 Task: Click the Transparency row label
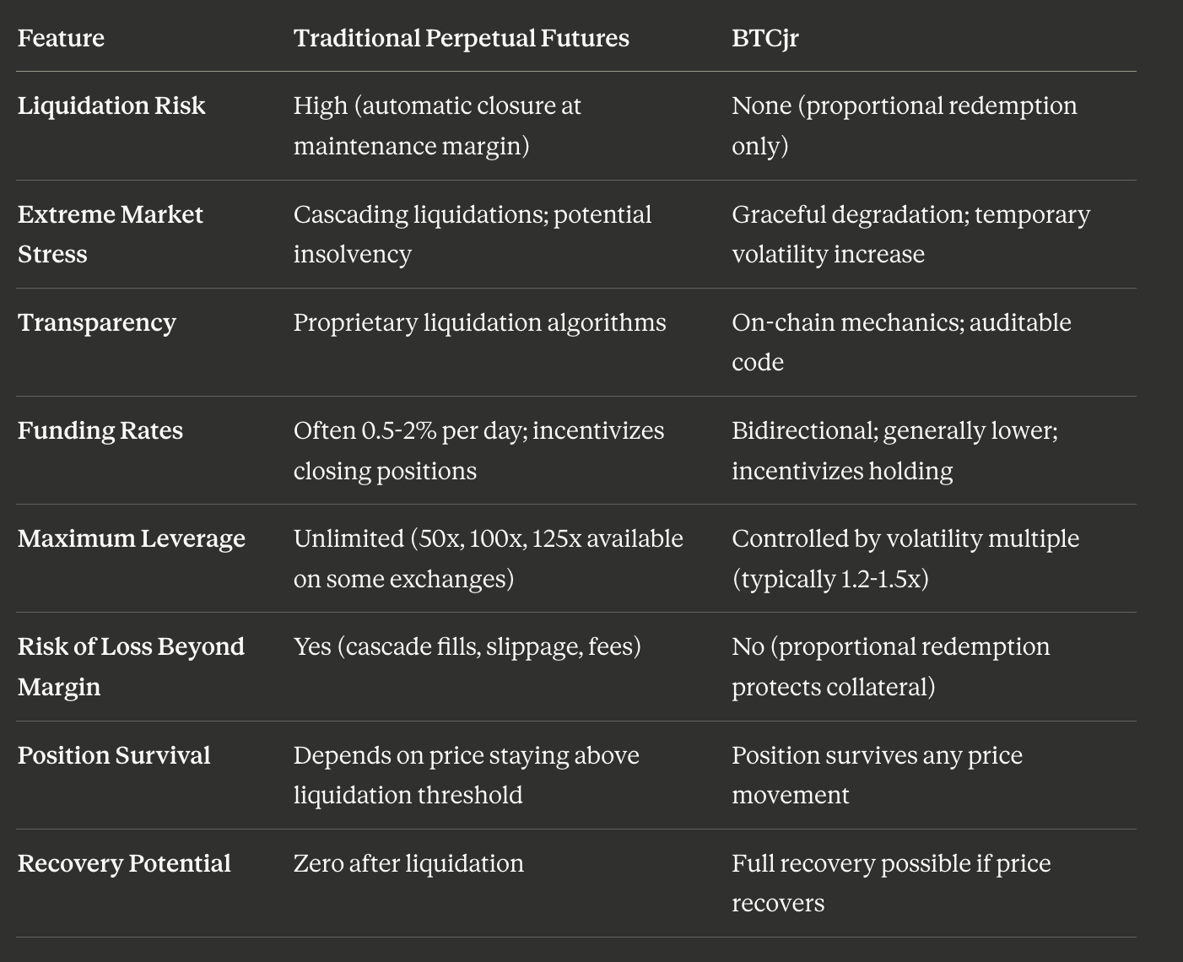tap(97, 322)
